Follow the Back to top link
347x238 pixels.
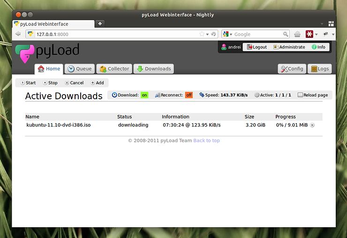pos(206,141)
